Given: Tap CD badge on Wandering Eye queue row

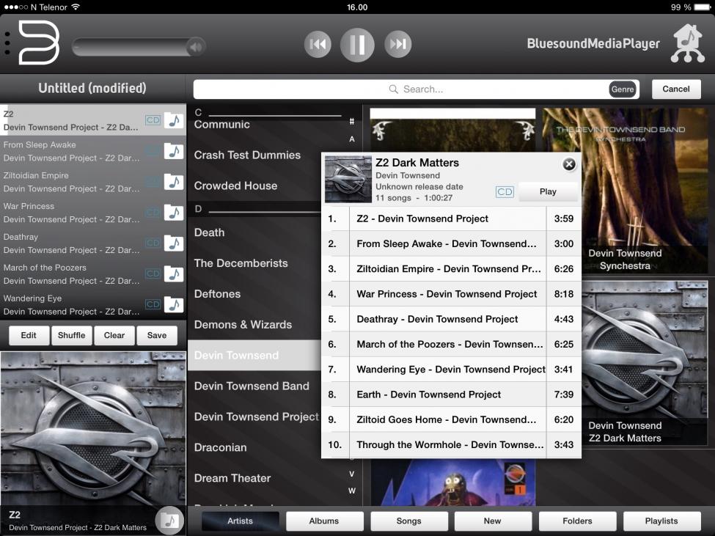Looking at the screenshot, I should tap(153, 304).
